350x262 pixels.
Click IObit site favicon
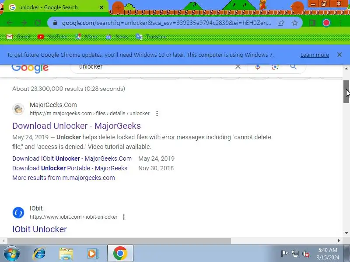(18, 213)
